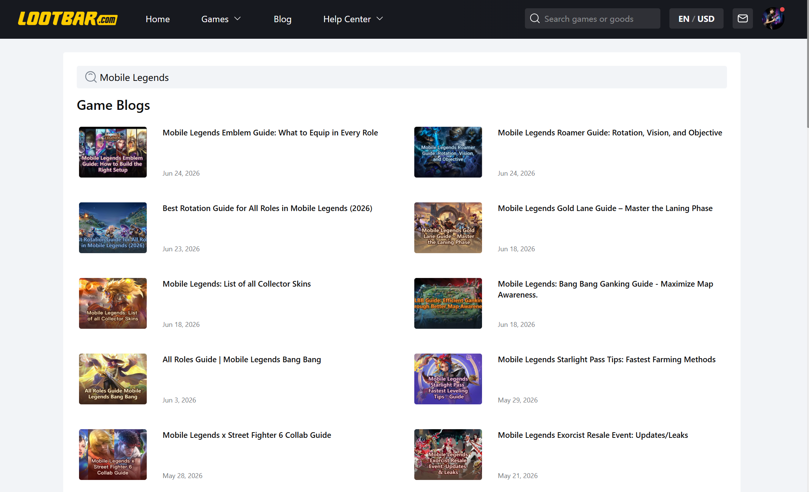This screenshot has width=809, height=492.
Task: Expand the Help Center dropdown chevron
Action: point(380,18)
